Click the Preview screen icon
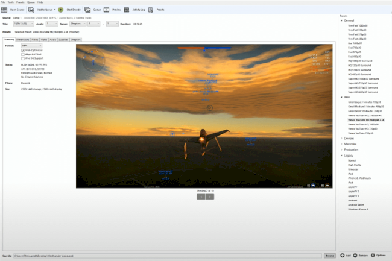The width and height of the screenshot is (392, 261). pyautogui.click(x=107, y=10)
